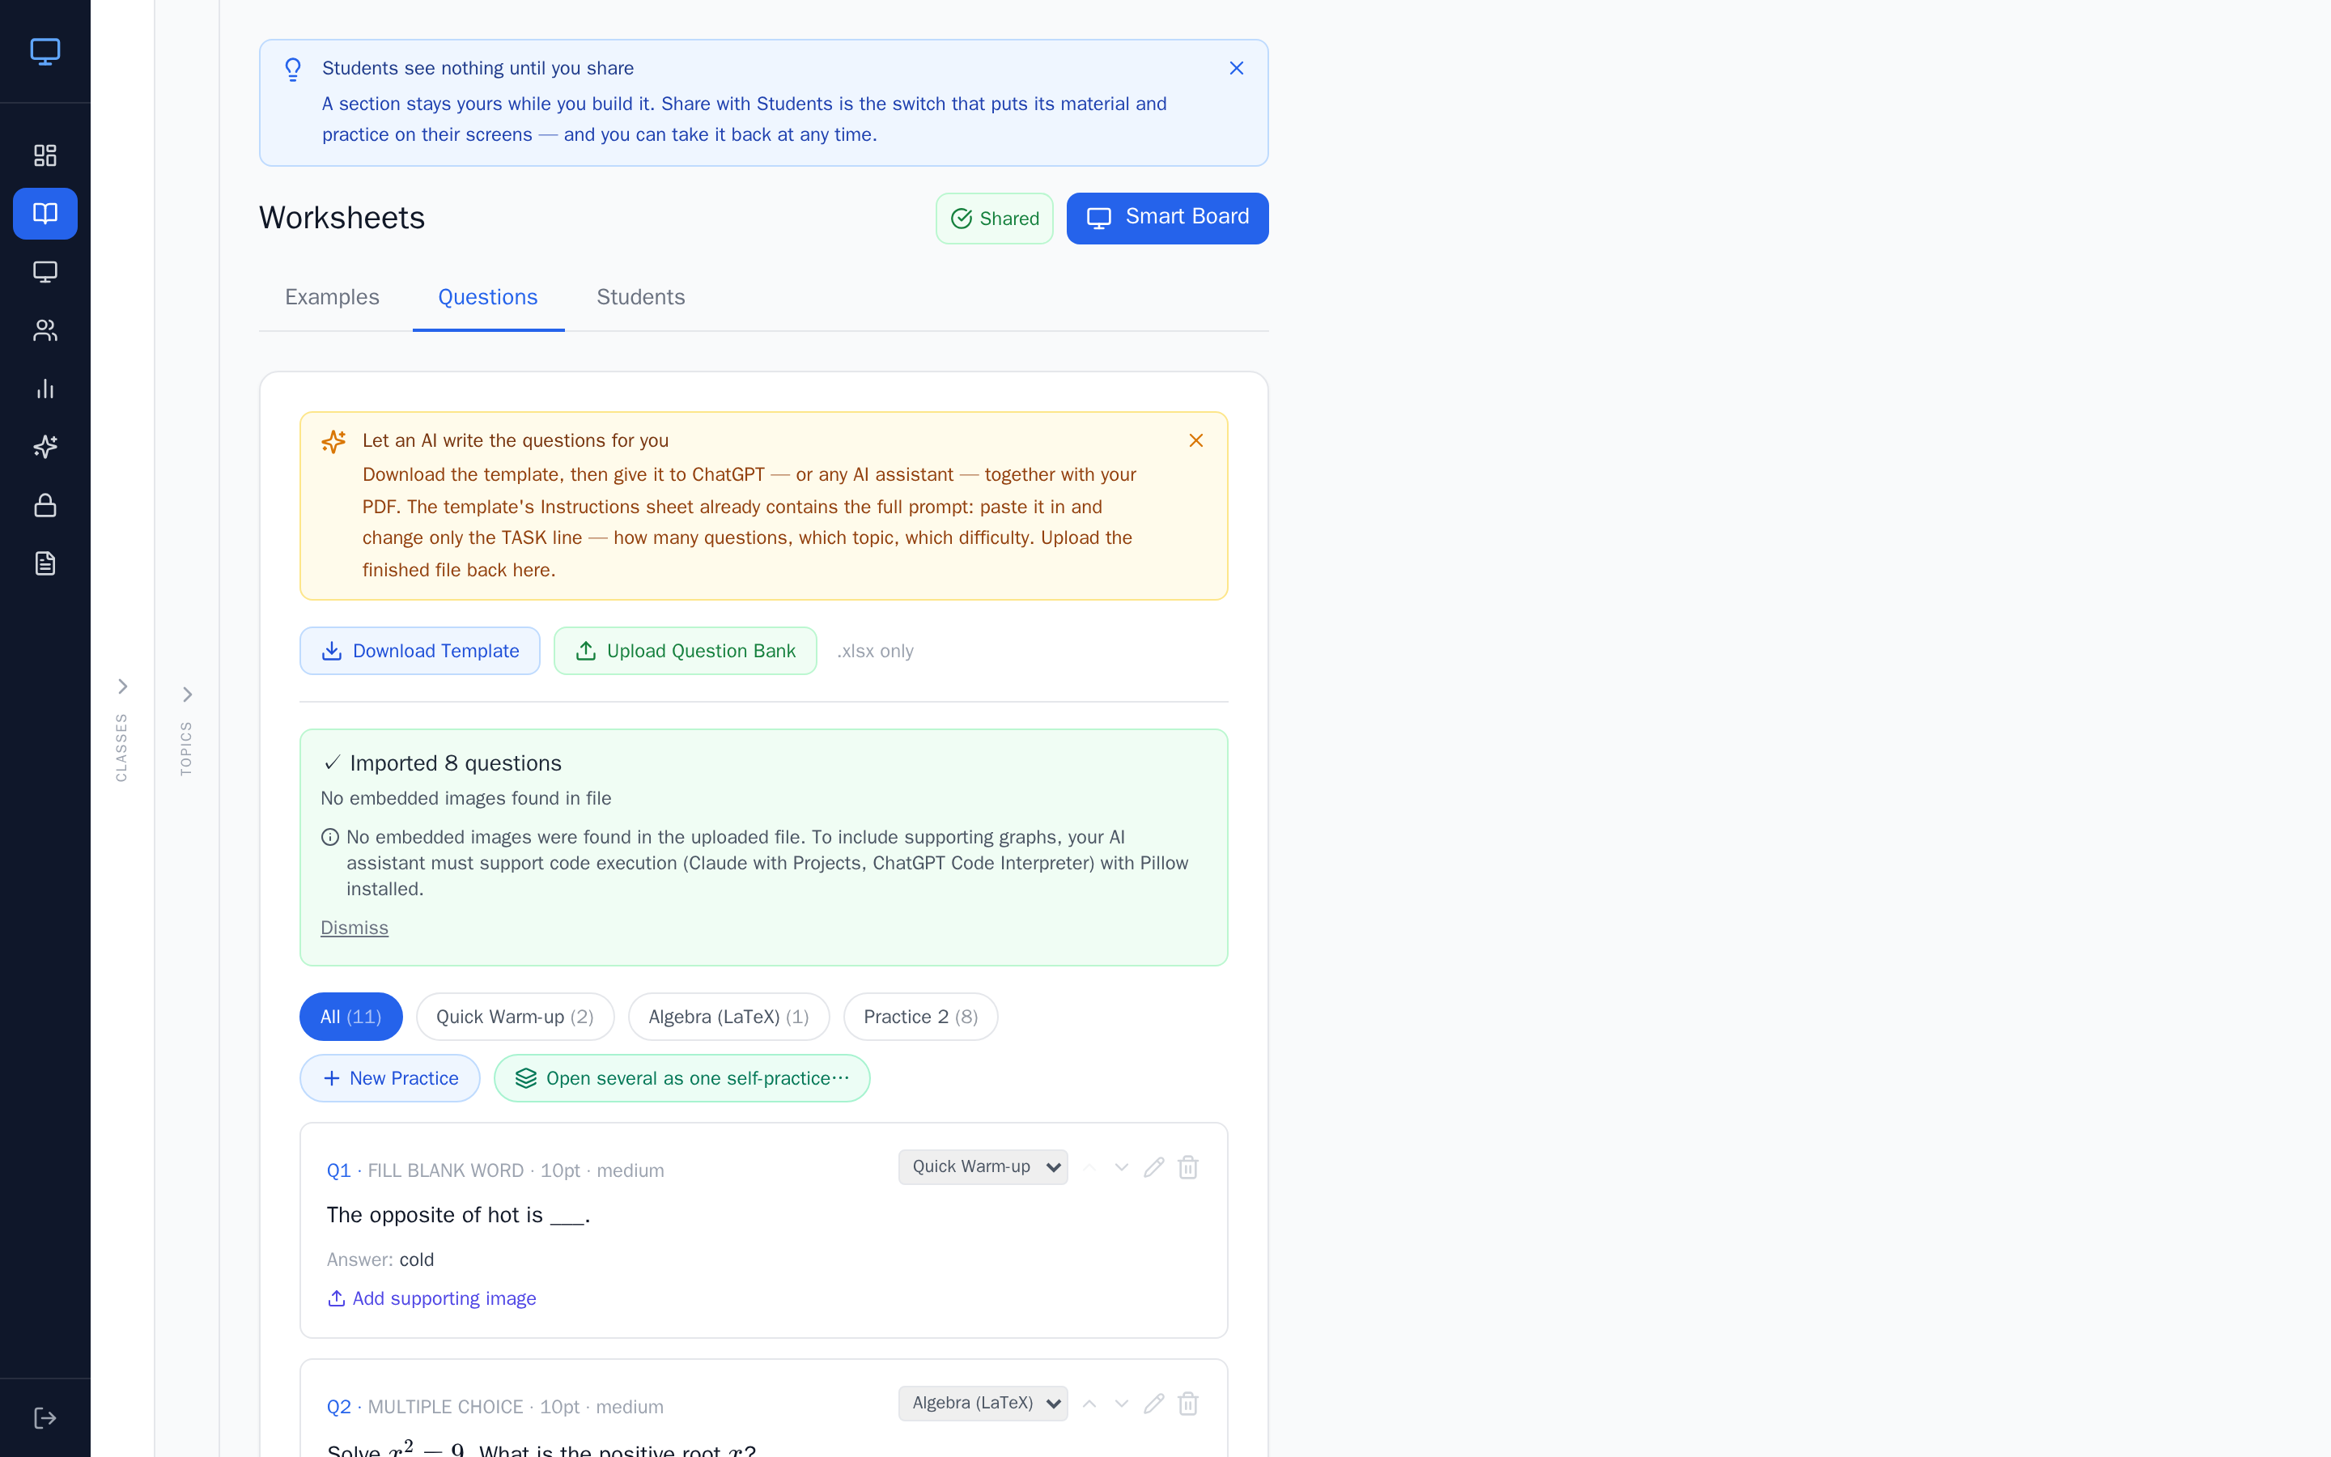Delete question Q1 with trash icon
The image size is (2331, 1457).
1187,1167
